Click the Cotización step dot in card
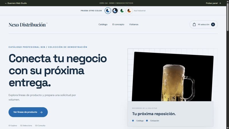Screen dimensions: 229x129 (147, 121)
